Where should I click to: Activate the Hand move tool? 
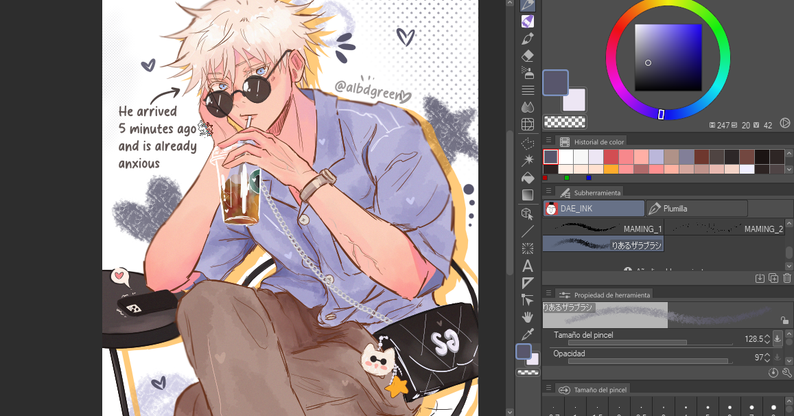(x=528, y=317)
